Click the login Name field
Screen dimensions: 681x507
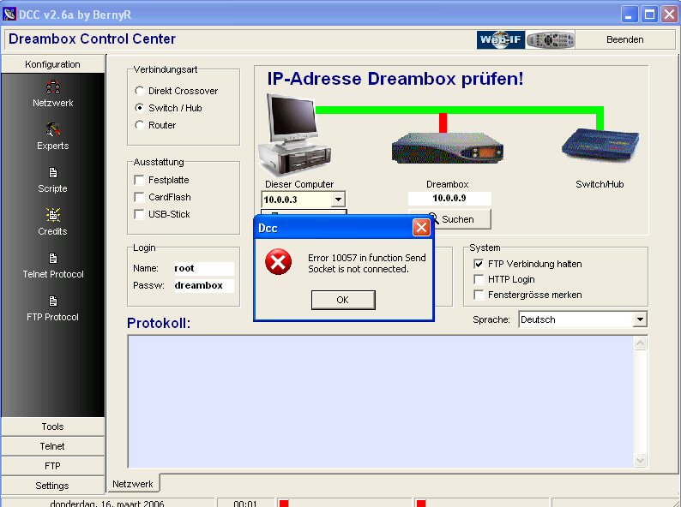coord(203,268)
